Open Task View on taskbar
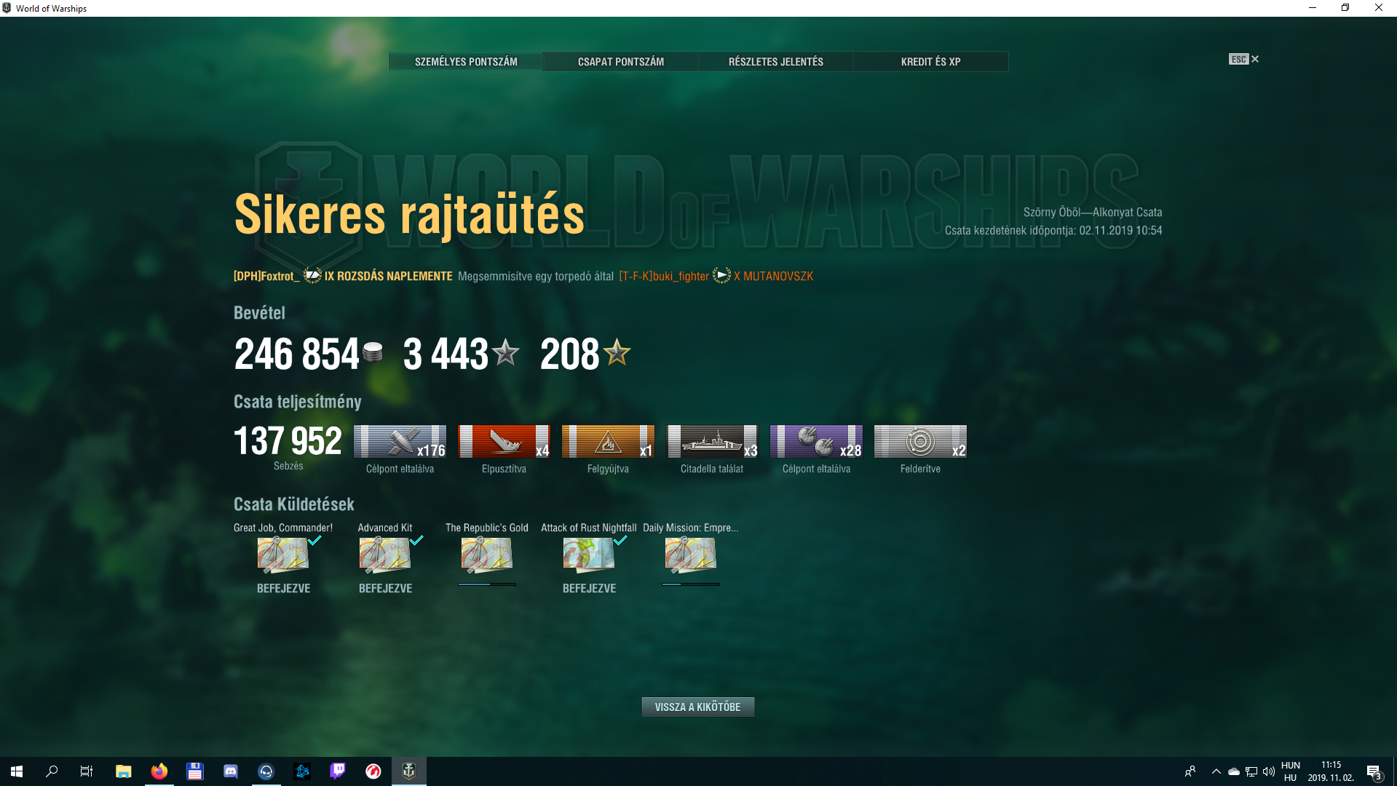The image size is (1397, 786). (x=87, y=771)
